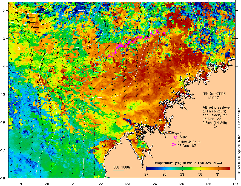Click the longitude axis label '124'
Screen dimensions: 241x186
point(154,184)
